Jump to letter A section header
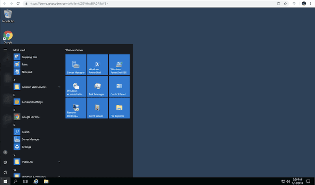This screenshot has height=185, width=315. coord(15,80)
